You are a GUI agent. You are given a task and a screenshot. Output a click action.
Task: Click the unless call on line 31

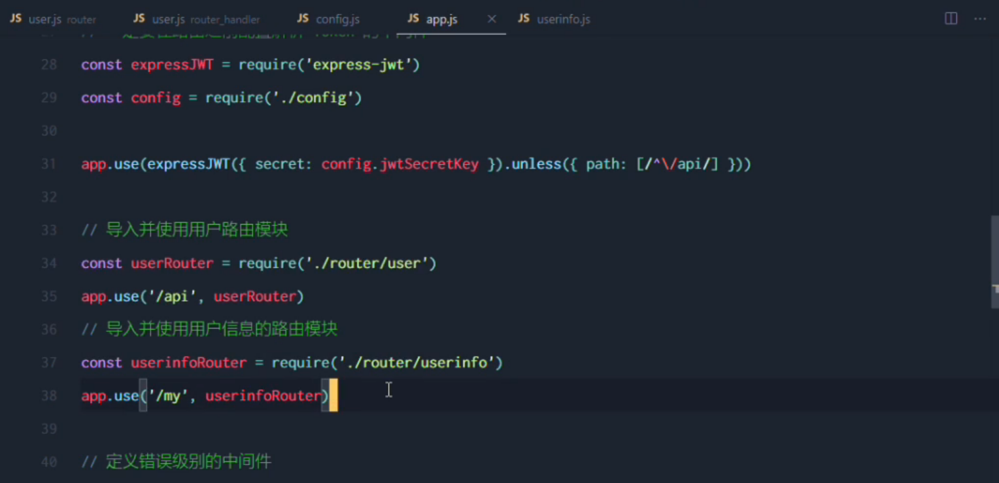tap(535, 164)
